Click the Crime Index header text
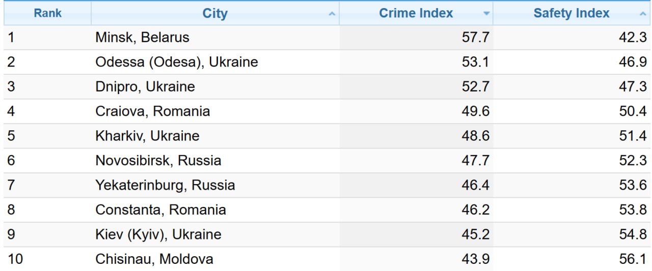This screenshot has width=652, height=271. pos(416,14)
